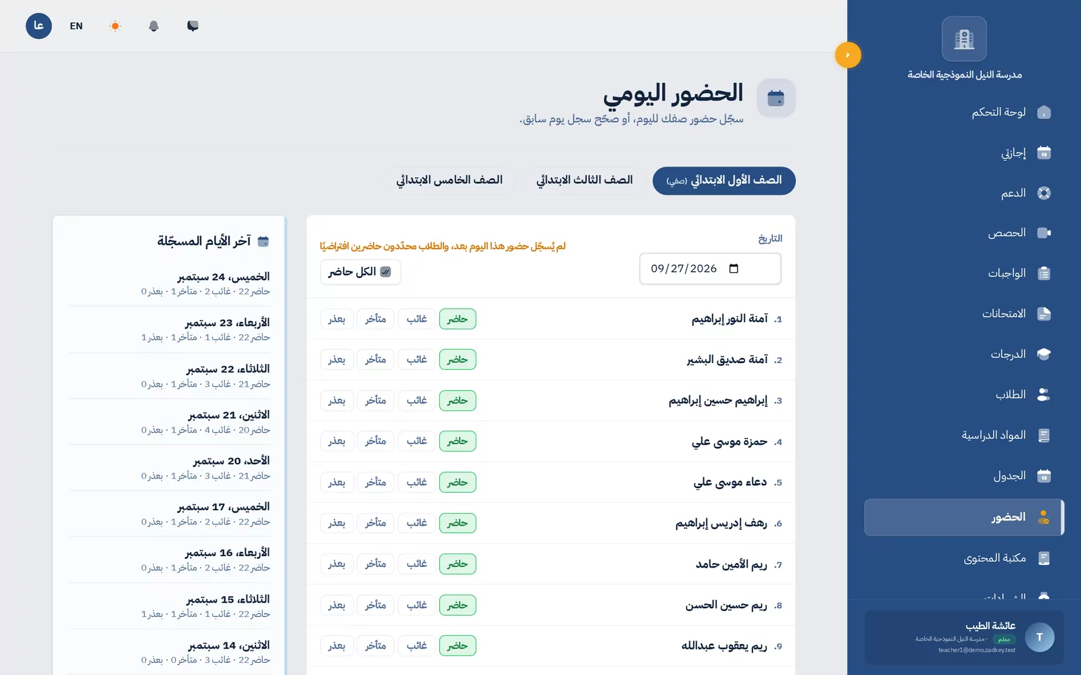The width and height of the screenshot is (1081, 675).
Task: Click student name حمزة موسى علي
Action: (730, 441)
